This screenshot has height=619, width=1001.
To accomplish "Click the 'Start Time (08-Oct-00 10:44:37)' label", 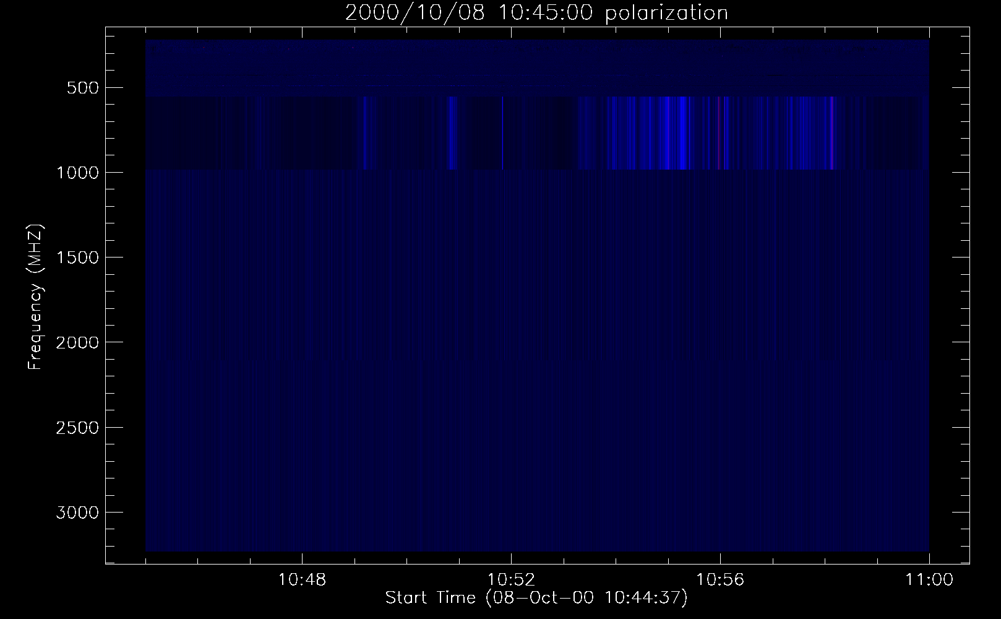I will pos(536,598).
